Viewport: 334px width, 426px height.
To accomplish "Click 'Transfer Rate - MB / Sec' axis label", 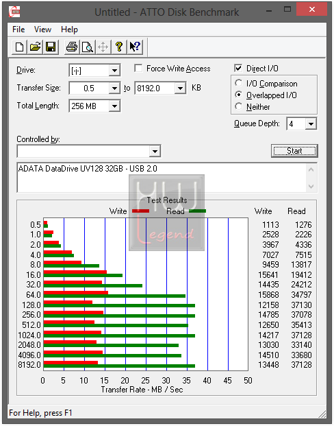I will 142,390.
